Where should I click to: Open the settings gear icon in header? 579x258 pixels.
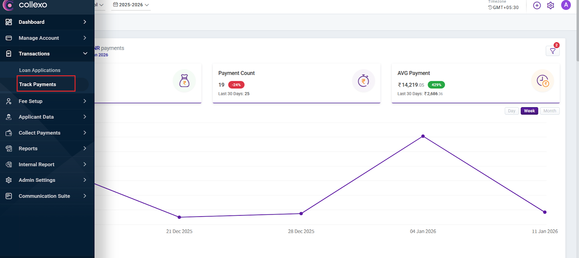point(550,5)
